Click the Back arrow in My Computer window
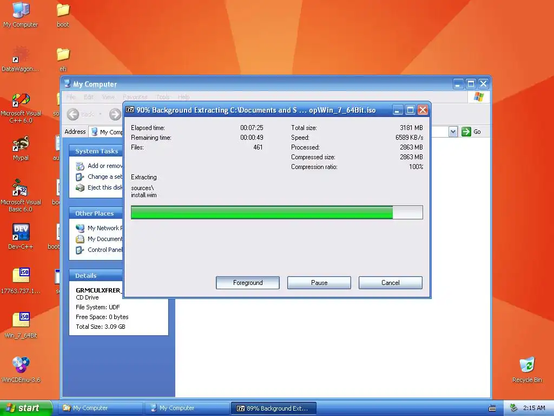The height and width of the screenshot is (416, 554). pyautogui.click(x=73, y=114)
